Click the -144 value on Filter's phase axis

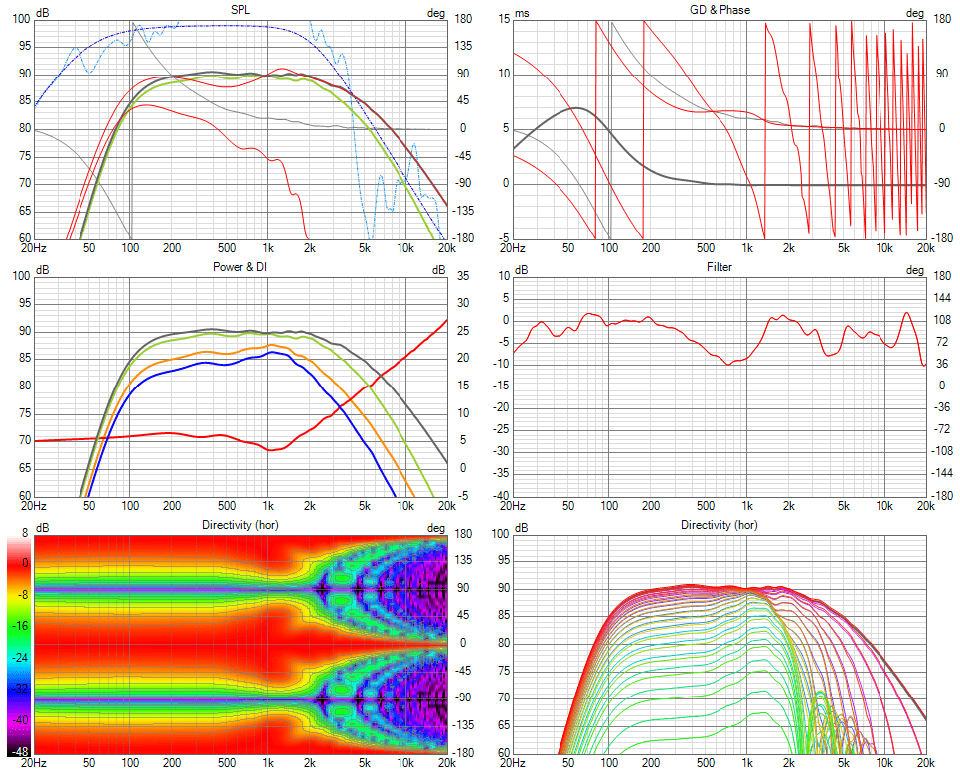[x=942, y=473]
